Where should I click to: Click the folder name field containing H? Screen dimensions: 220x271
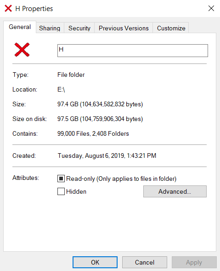pos(133,51)
